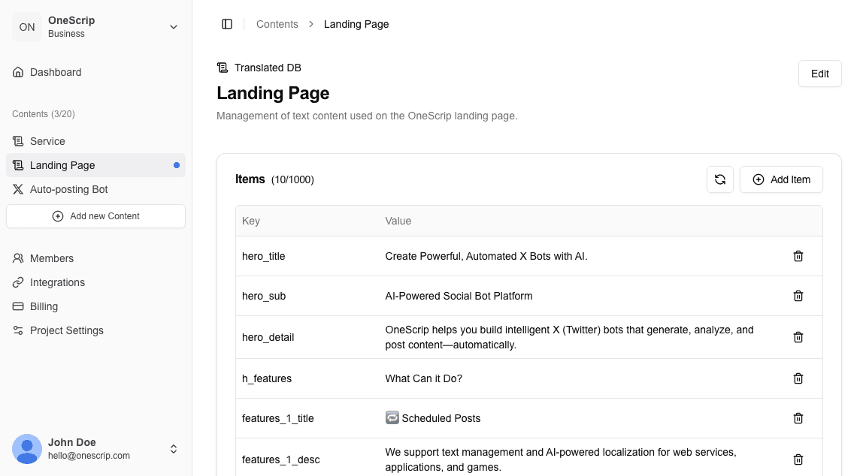Open the Service content

(x=95, y=141)
